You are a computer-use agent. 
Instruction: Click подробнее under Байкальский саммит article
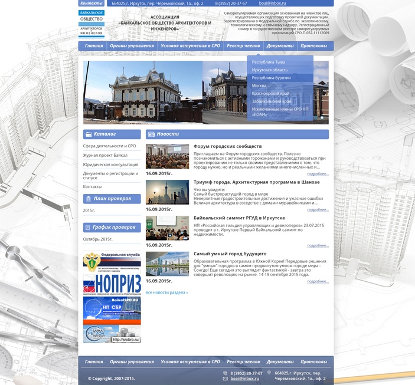point(318,246)
